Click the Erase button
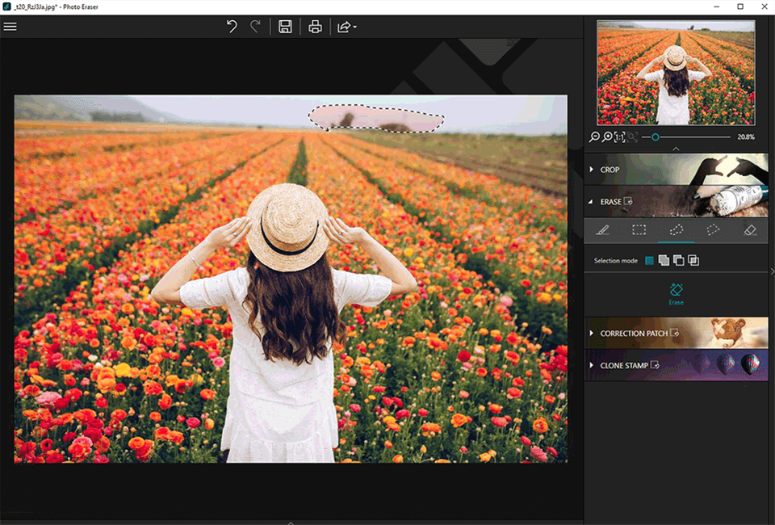Image resolution: width=775 pixels, height=525 pixels. coord(677,293)
